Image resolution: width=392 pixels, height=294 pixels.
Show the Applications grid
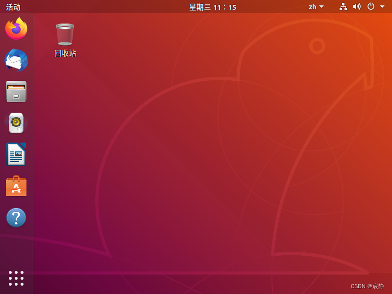click(16, 278)
